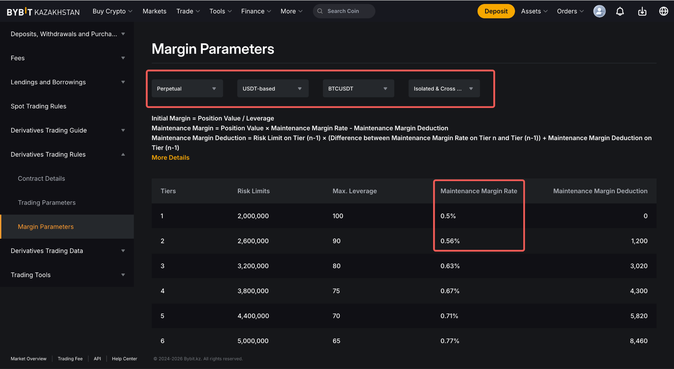Follow the More Details link

(170, 158)
